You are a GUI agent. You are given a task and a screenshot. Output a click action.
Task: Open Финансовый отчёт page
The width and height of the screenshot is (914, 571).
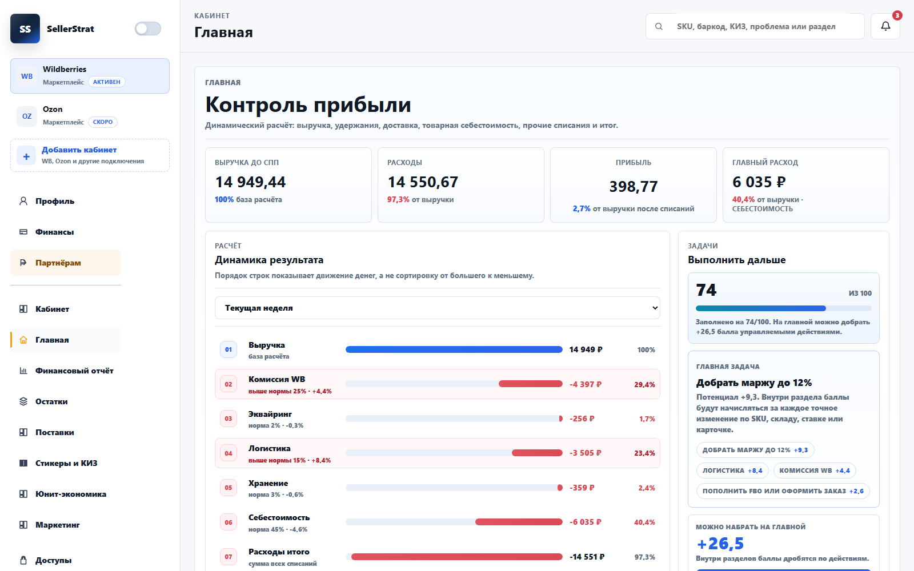pyautogui.click(x=66, y=371)
